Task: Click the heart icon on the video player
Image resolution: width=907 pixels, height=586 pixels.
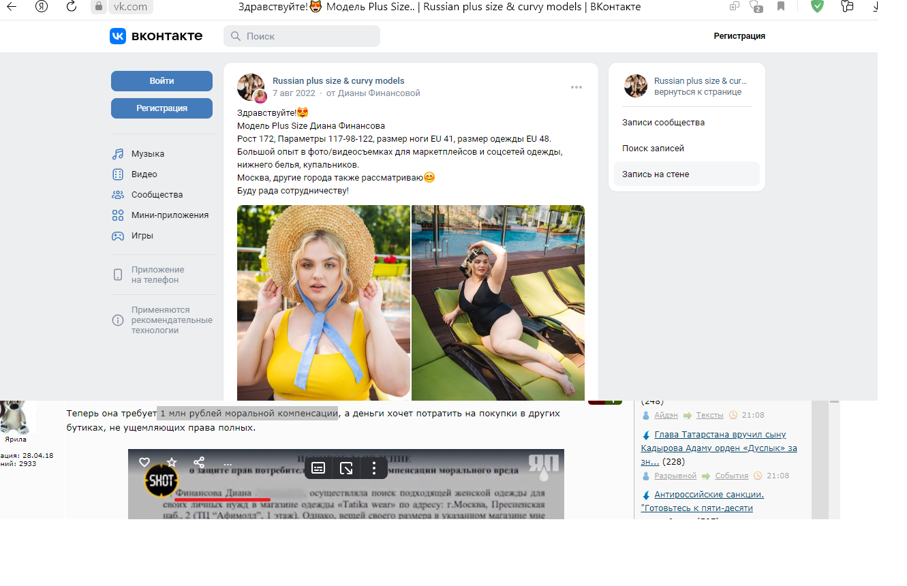Action: click(x=144, y=462)
